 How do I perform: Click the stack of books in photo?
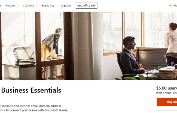coord(168,74)
